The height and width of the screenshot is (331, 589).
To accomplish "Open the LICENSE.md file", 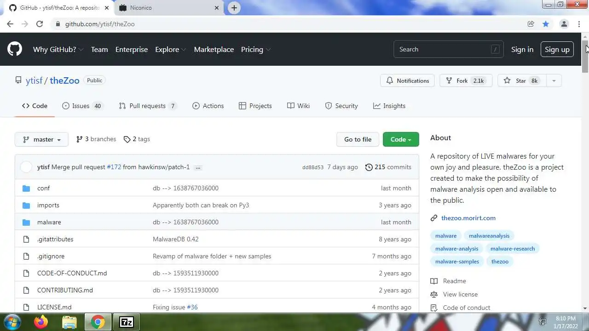I will 54,308.
